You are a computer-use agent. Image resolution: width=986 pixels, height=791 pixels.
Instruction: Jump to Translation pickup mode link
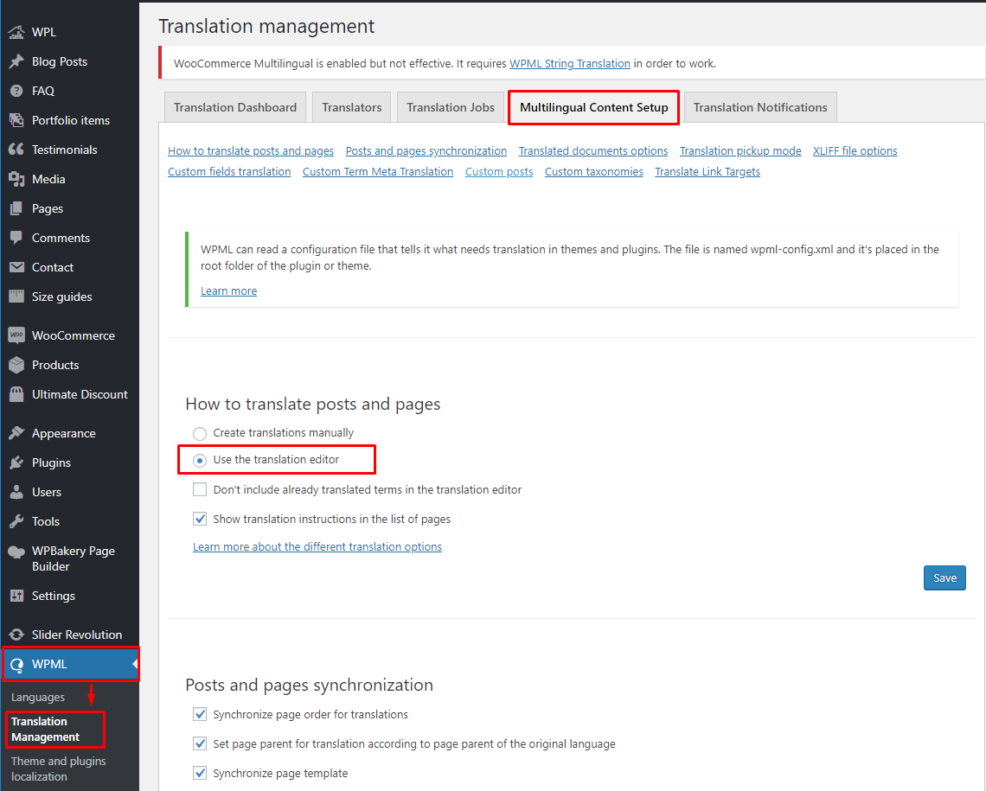740,150
